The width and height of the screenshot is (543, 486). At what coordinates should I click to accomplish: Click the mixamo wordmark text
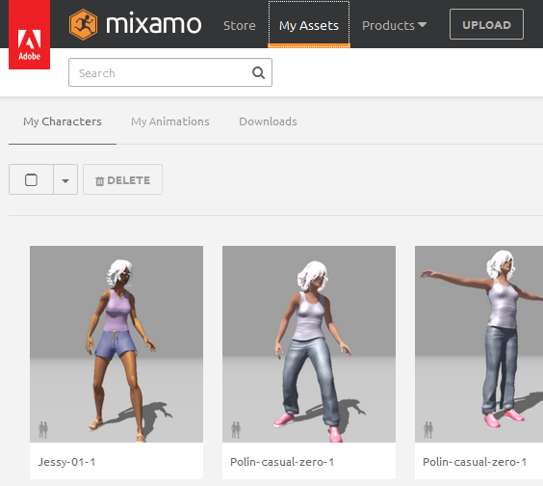(x=153, y=23)
